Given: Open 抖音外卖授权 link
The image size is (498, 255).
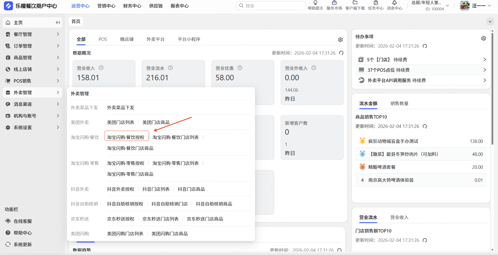Looking at the screenshot, I should [121, 189].
